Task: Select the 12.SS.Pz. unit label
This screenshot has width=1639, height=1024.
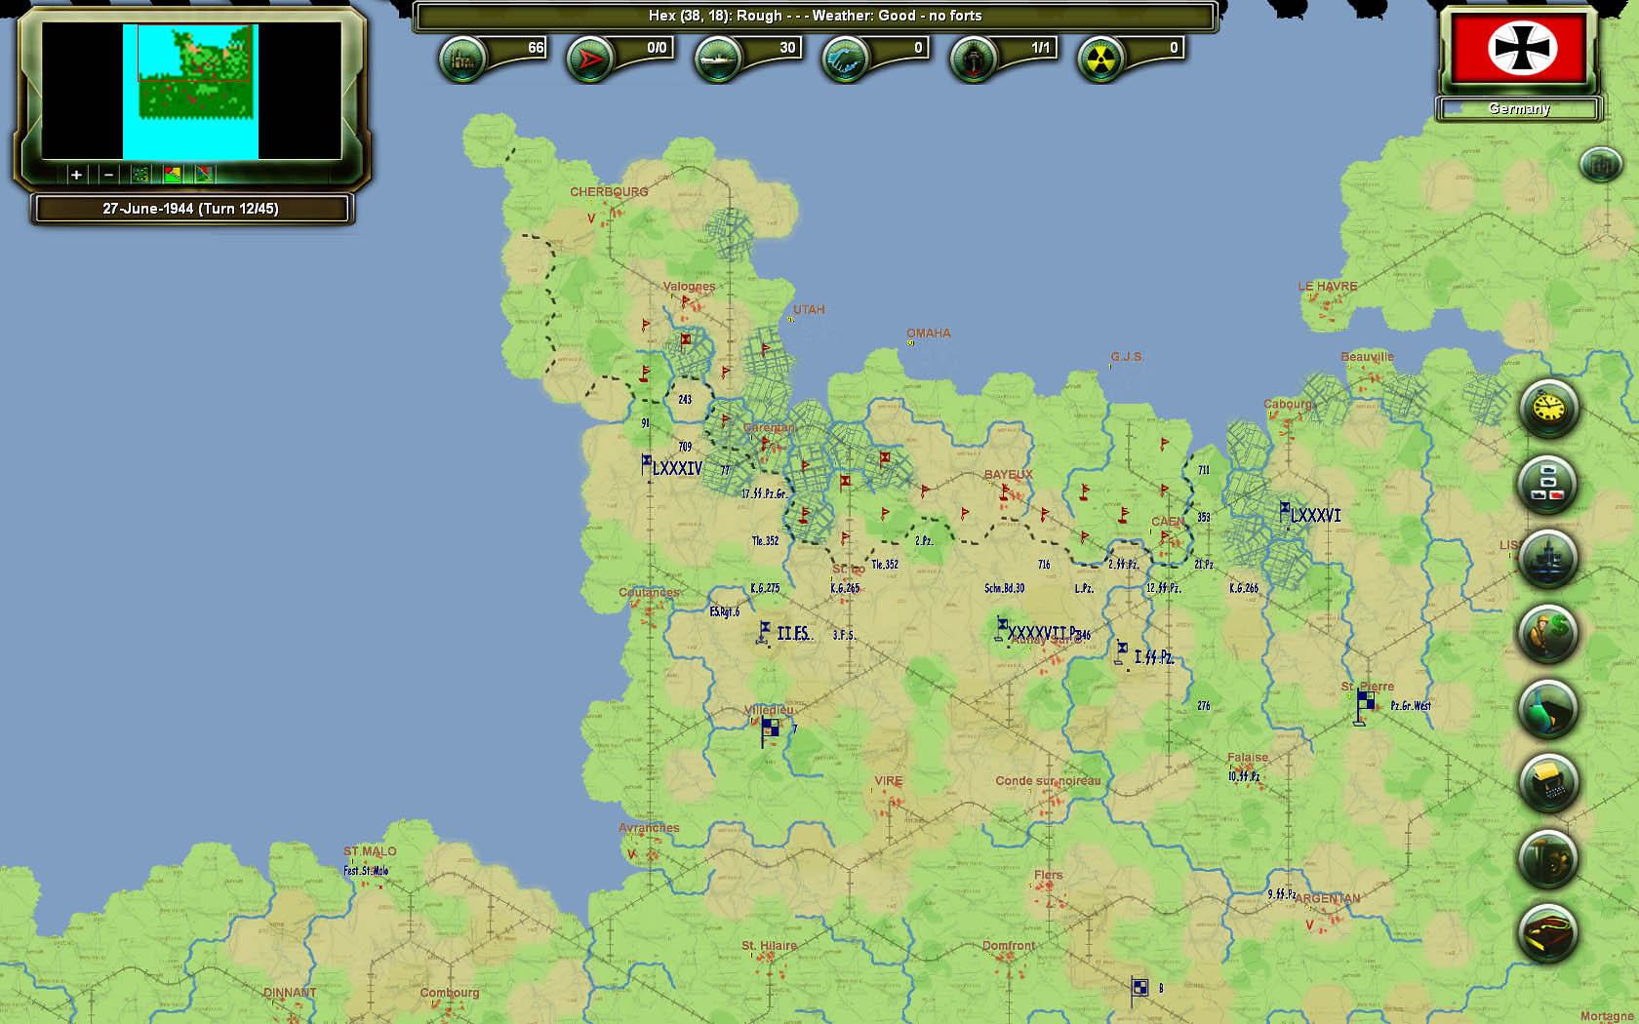Action: point(1163,588)
